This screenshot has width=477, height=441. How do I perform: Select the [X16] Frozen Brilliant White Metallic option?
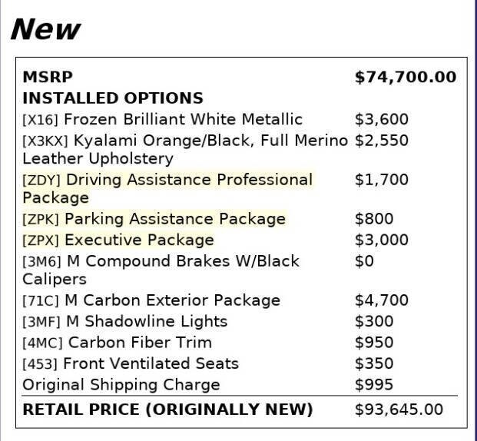[x=162, y=119]
